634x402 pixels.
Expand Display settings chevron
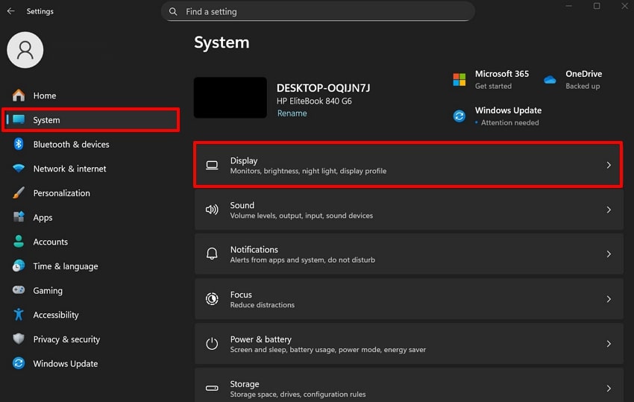click(609, 165)
